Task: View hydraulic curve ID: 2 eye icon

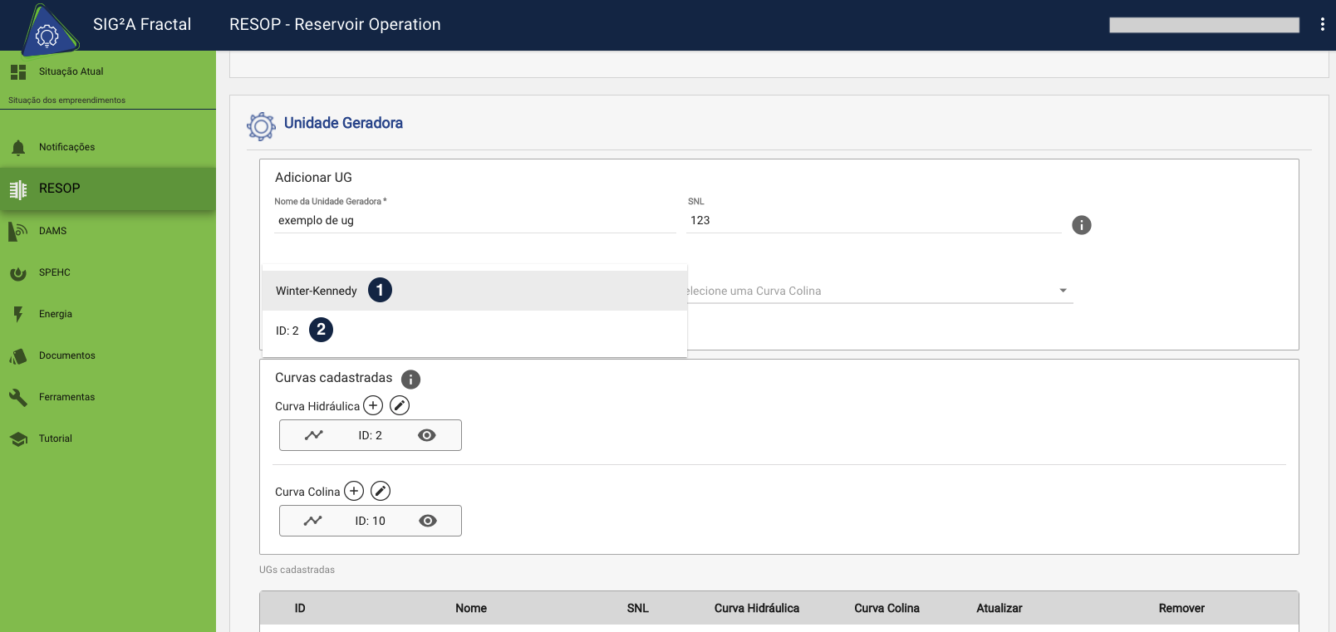Action: tap(427, 435)
